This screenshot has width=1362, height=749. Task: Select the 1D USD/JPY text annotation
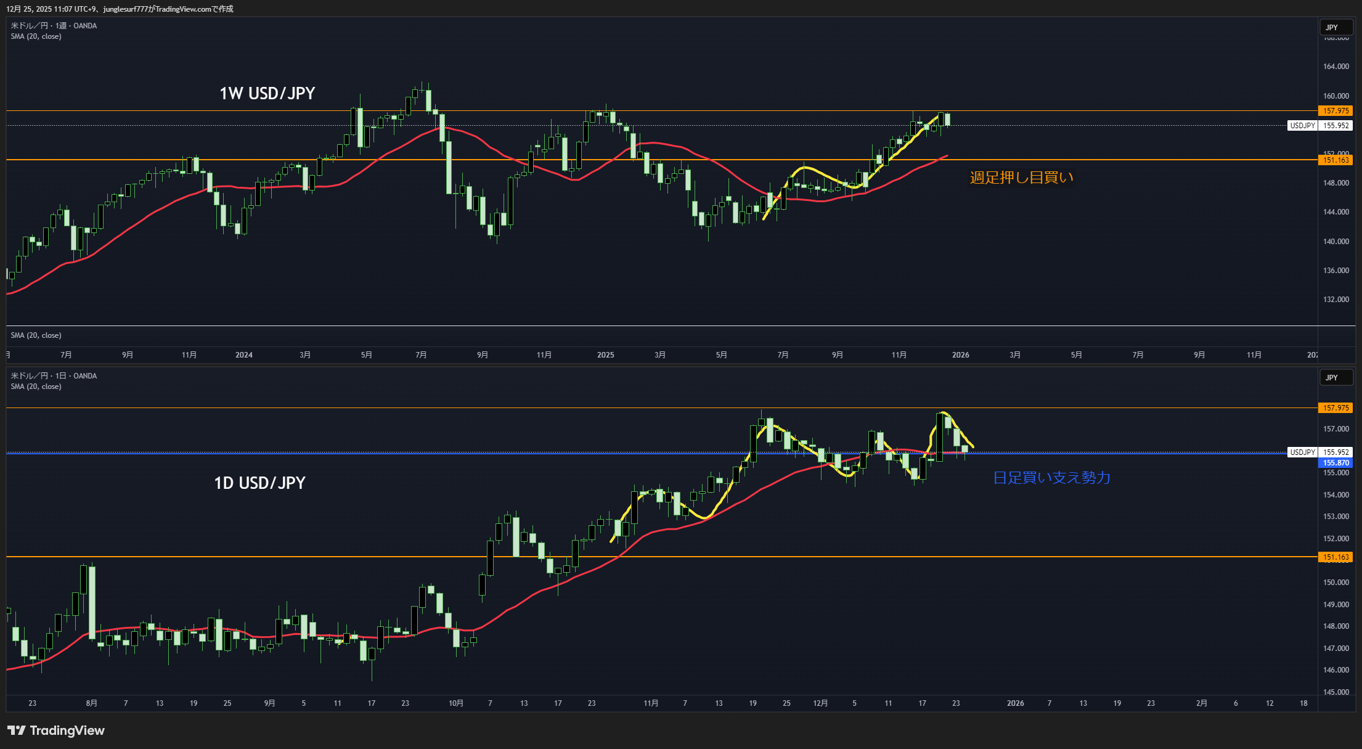(x=259, y=483)
